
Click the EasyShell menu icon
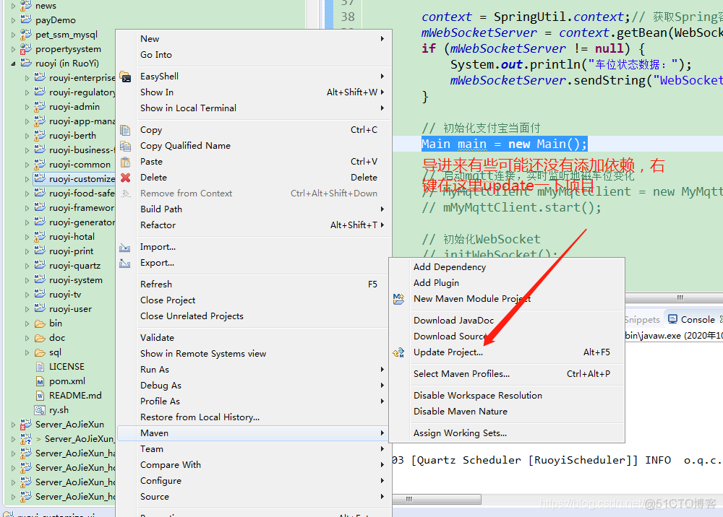tap(125, 77)
